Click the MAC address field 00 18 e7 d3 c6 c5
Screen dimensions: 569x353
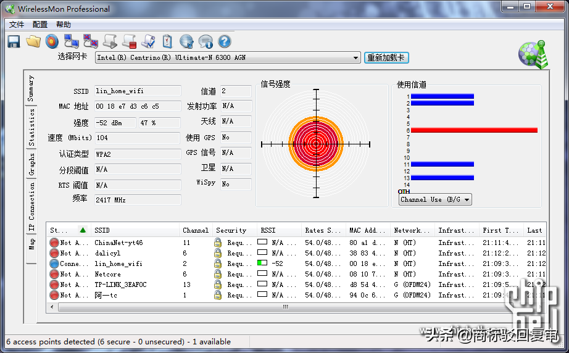pyautogui.click(x=138, y=106)
